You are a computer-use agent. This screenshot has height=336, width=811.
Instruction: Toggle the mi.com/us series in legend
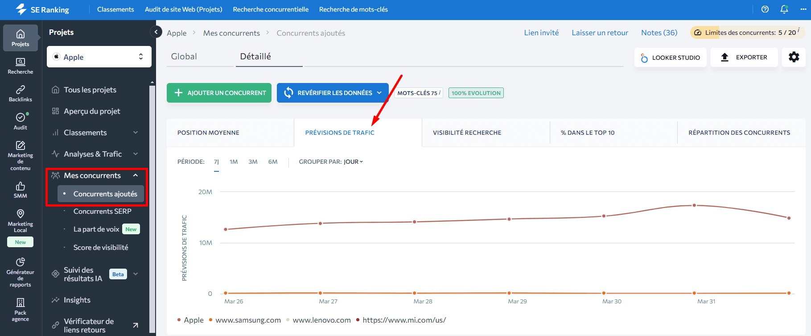coord(401,320)
